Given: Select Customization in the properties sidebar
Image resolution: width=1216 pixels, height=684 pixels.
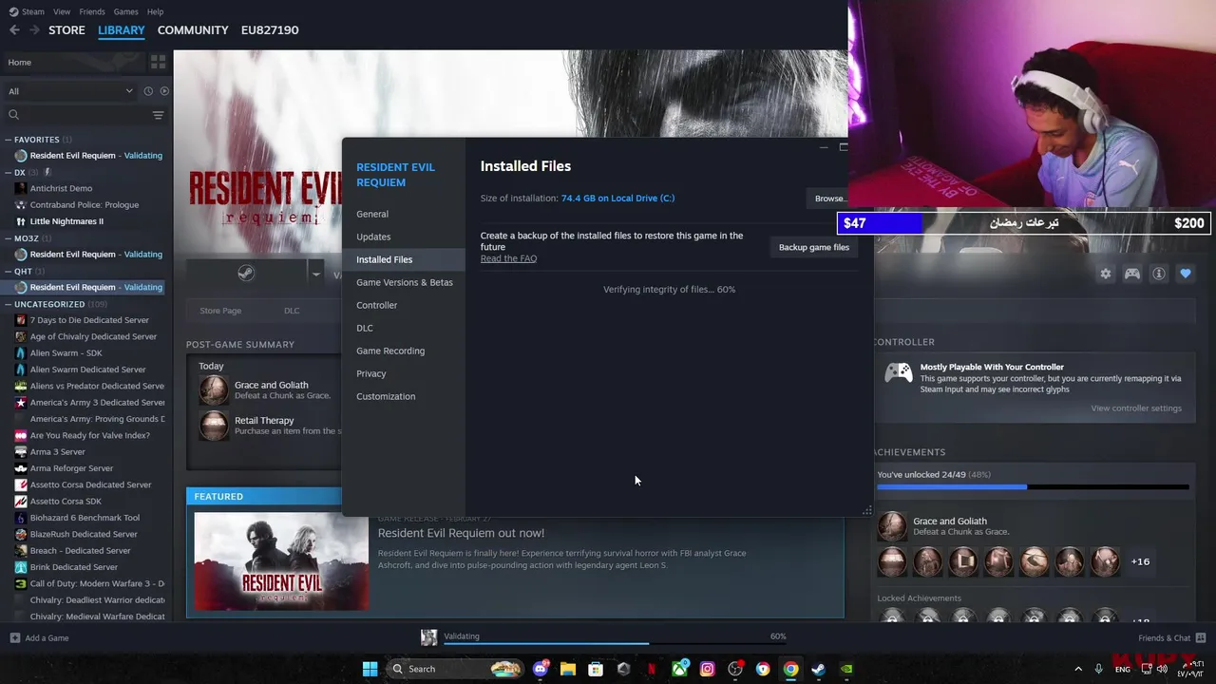Looking at the screenshot, I should click(403, 396).
